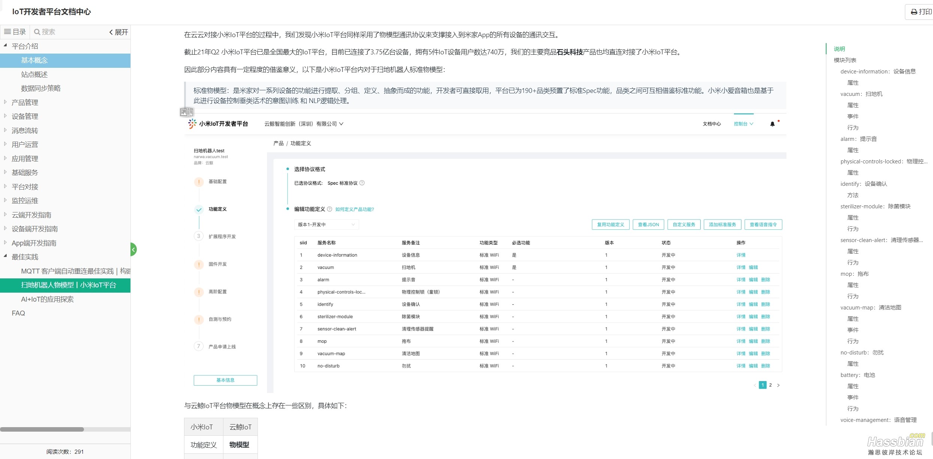Expand the 消息流转 tree node

tap(5, 130)
